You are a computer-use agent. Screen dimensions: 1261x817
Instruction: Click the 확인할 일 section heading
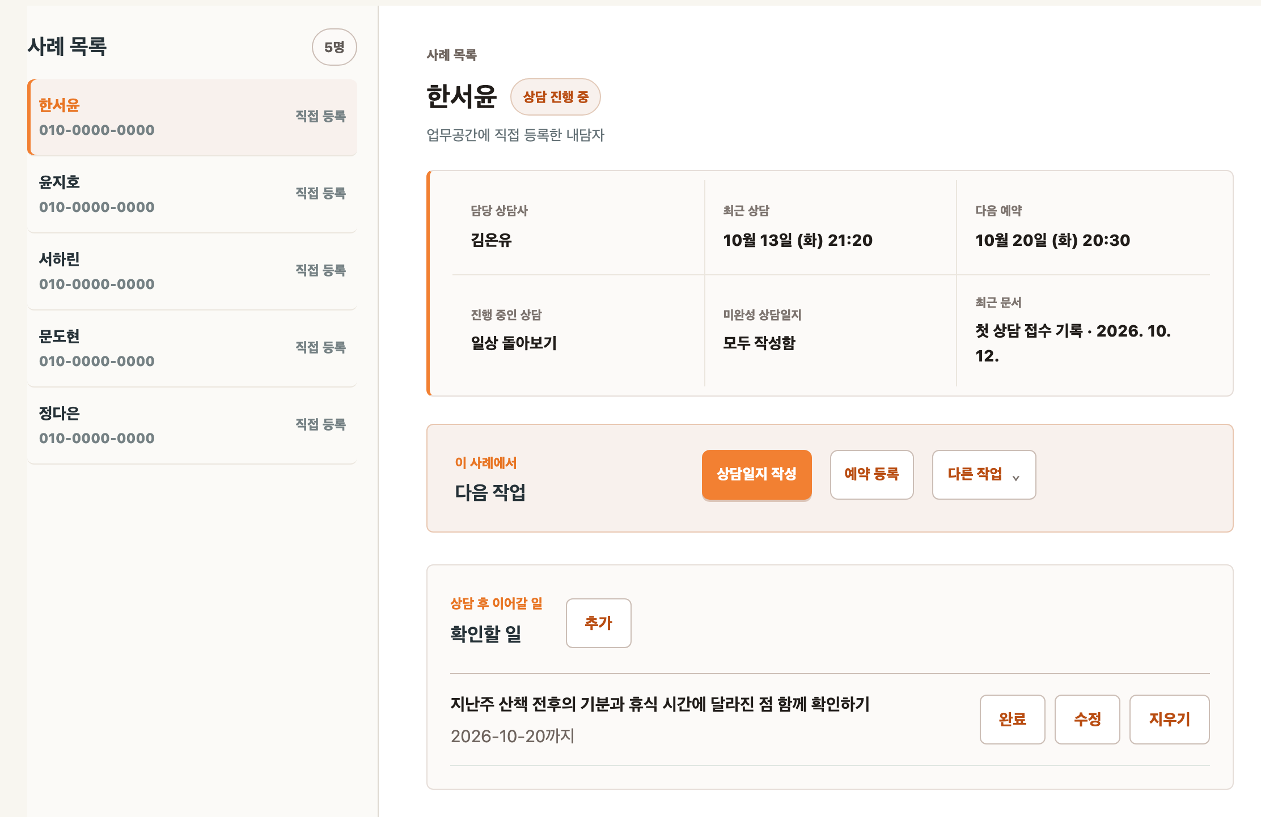[486, 633]
